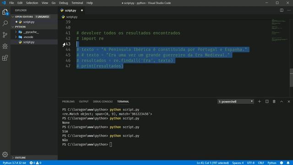This screenshot has height=165, width=293.
Task: Click Python 3.7.4 32-bit interpreter selector
Action: [x=14, y=163]
